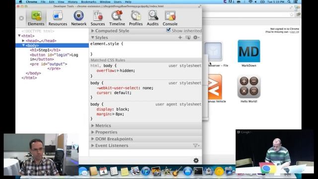This screenshot has height=179, width=318.
Task: Open the Sources panel in DevTools
Action: (97, 18)
